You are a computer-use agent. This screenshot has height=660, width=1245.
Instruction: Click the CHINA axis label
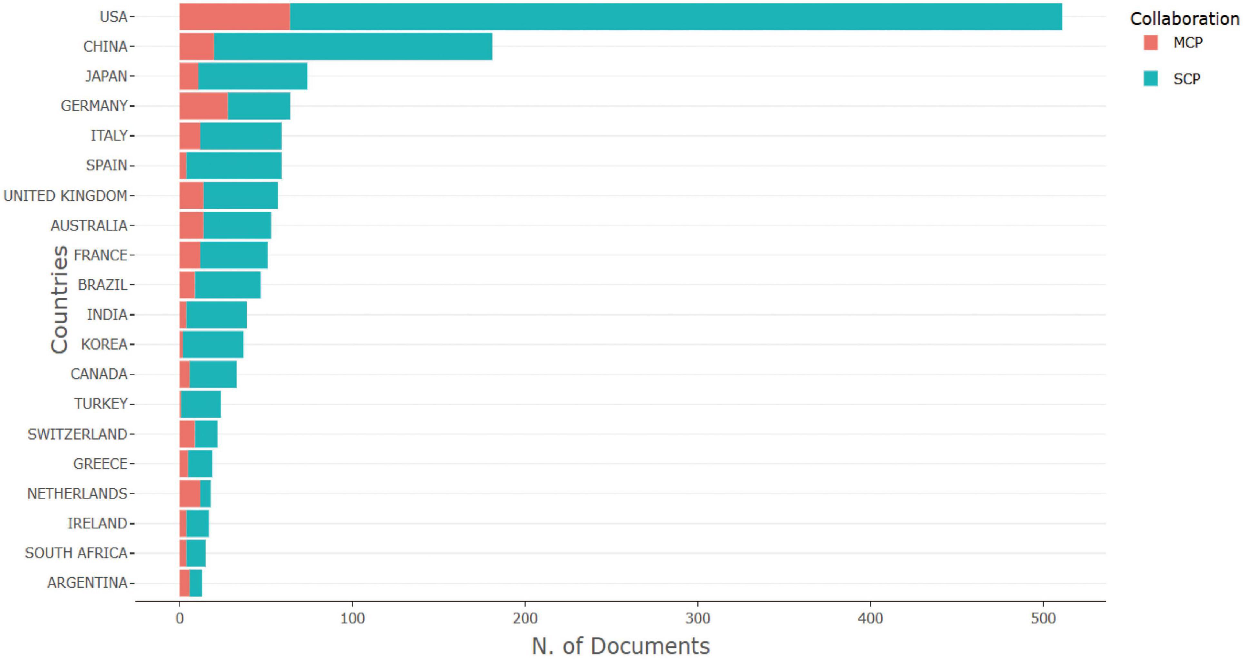coord(105,46)
